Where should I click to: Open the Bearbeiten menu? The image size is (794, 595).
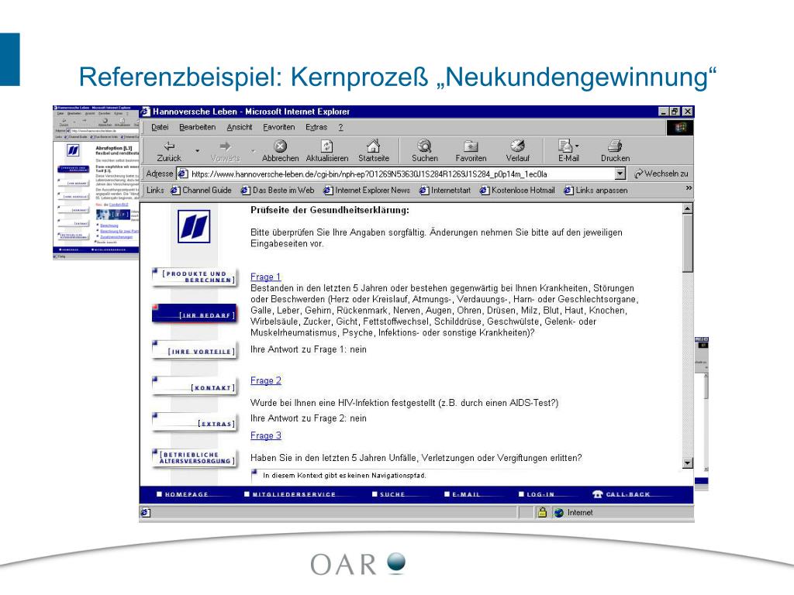pyautogui.click(x=198, y=128)
